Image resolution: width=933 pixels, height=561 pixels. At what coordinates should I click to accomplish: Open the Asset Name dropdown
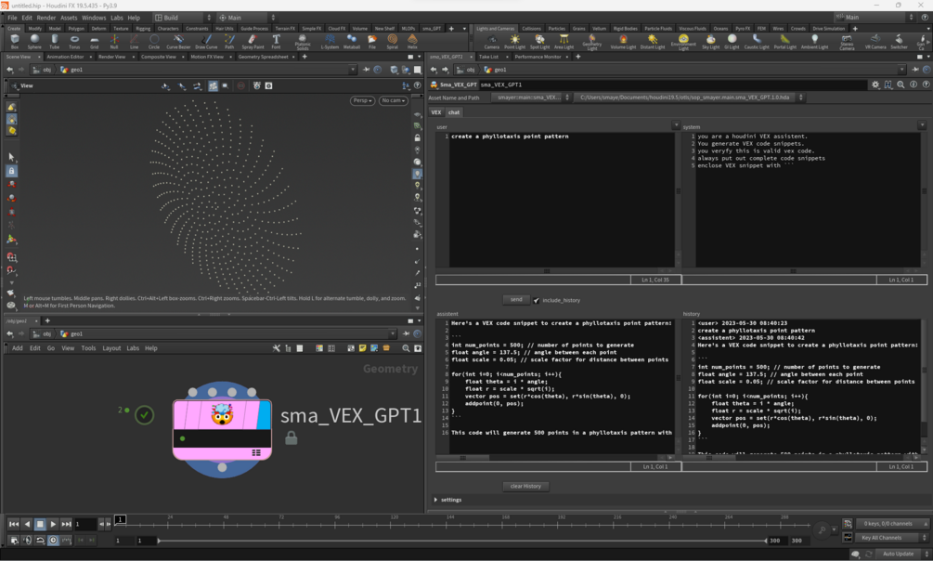pyautogui.click(x=531, y=98)
